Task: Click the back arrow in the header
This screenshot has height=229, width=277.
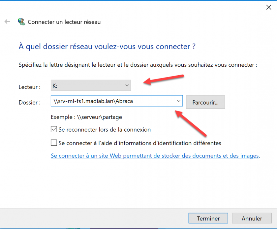Action: [x=7, y=21]
